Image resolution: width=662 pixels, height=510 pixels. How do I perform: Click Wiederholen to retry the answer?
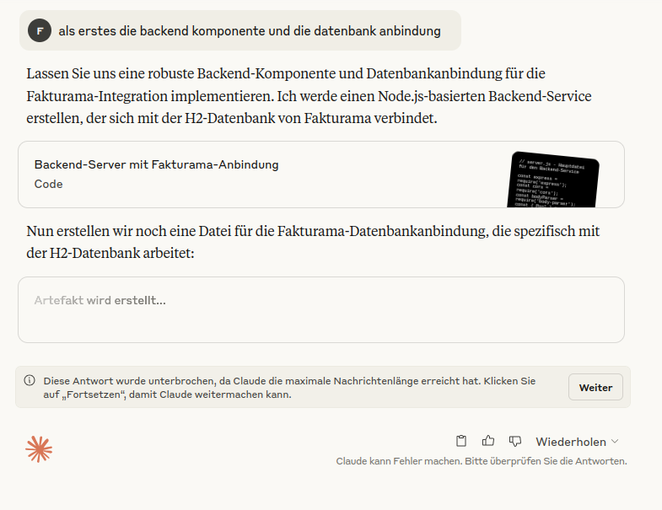pos(571,442)
